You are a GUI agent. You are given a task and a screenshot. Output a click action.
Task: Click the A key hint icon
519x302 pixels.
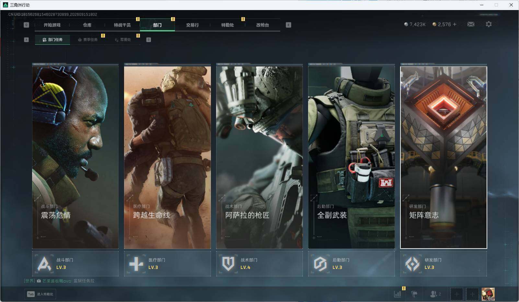tap(27, 40)
